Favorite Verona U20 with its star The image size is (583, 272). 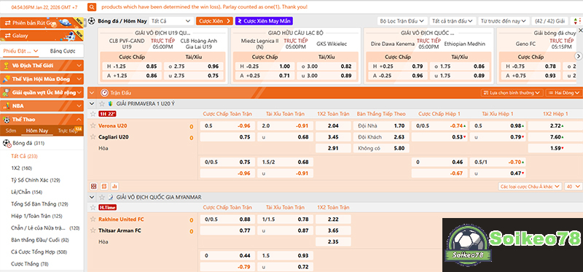(x=93, y=125)
